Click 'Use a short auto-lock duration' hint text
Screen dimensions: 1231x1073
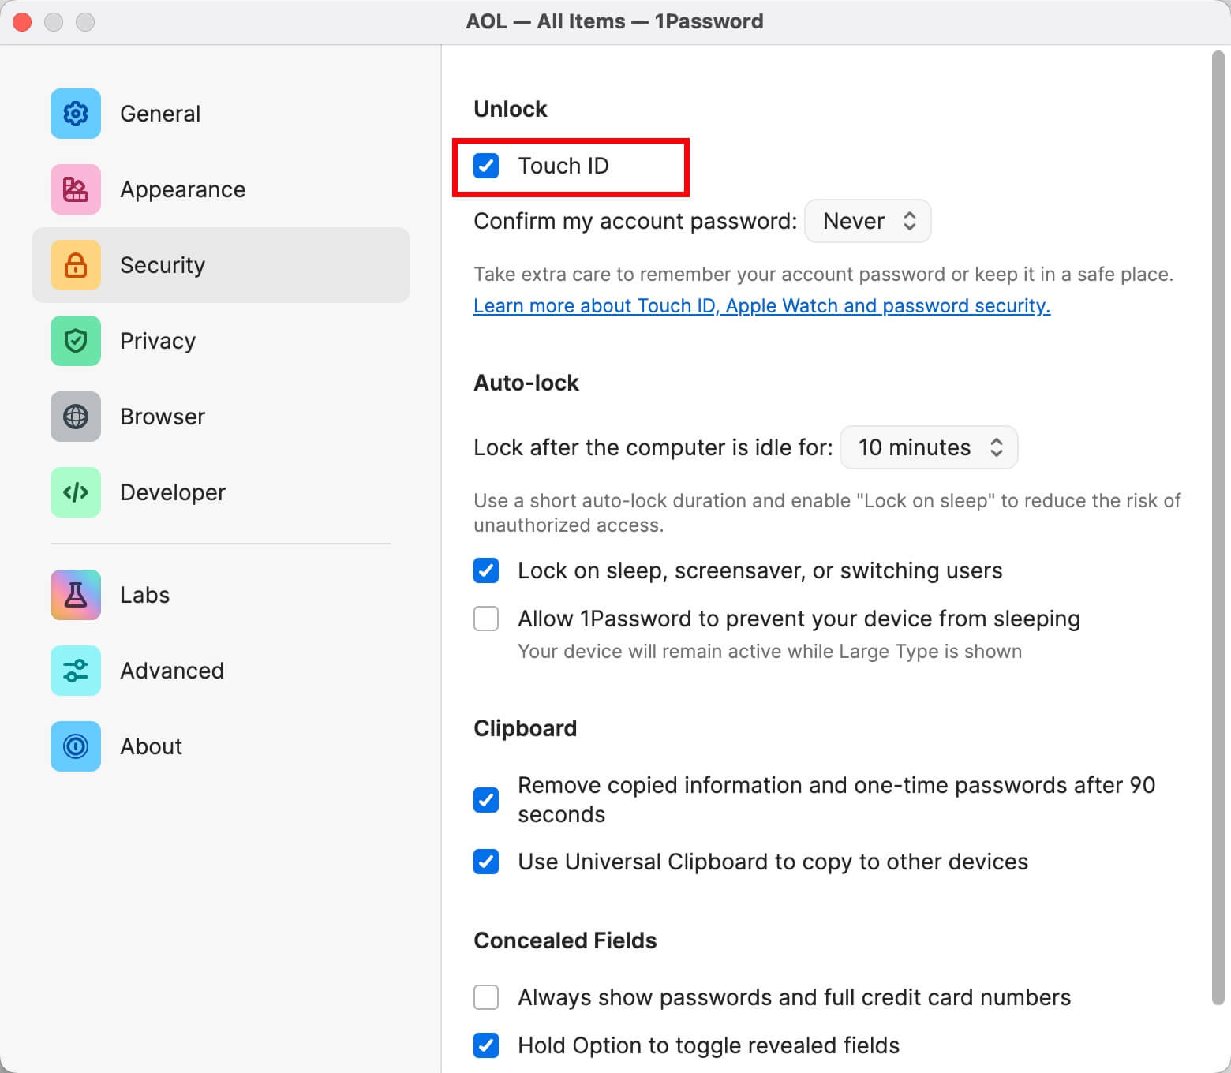coord(827,513)
